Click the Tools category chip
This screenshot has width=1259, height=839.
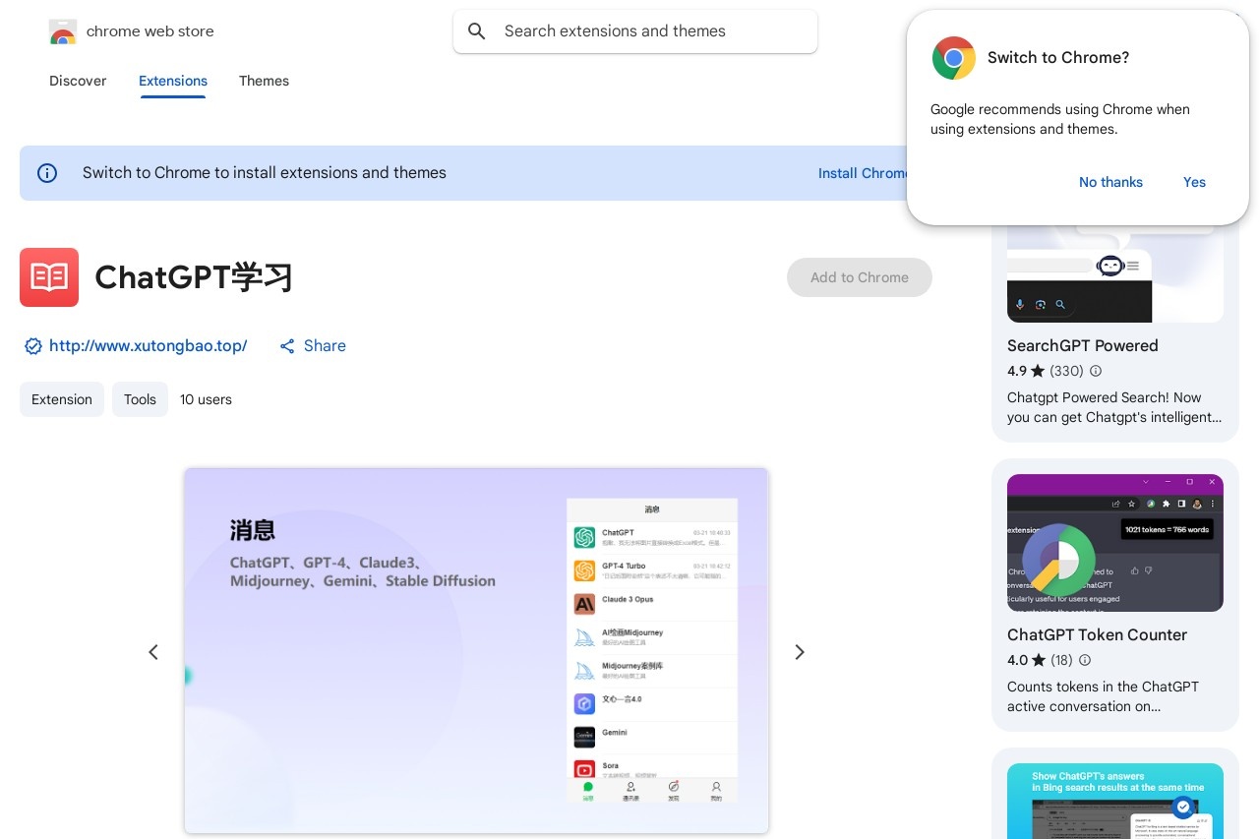(x=140, y=399)
